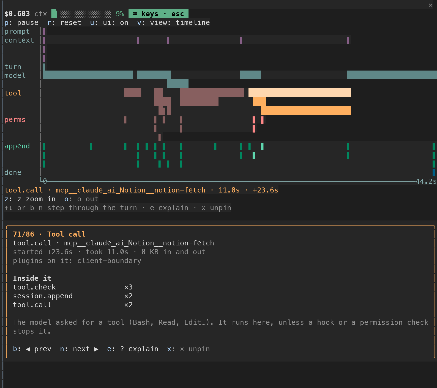The image size is (437, 388).
Task: Click the p: pause control
Action: (x=21, y=23)
